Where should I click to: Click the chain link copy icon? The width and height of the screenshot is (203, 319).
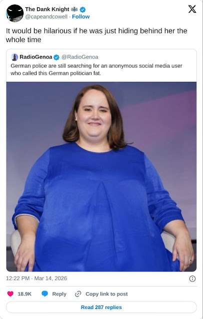click(78, 294)
